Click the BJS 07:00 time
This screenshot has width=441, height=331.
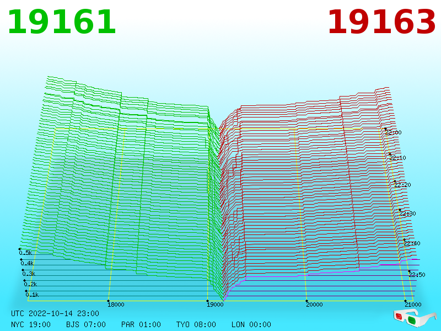[86, 324]
